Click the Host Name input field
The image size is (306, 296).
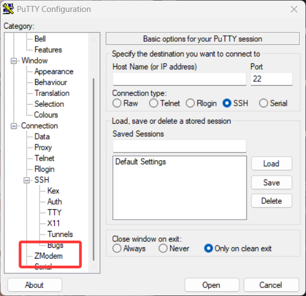point(180,79)
